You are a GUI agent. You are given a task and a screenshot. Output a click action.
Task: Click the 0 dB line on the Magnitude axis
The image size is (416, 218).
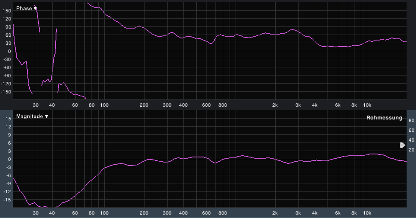point(9,159)
